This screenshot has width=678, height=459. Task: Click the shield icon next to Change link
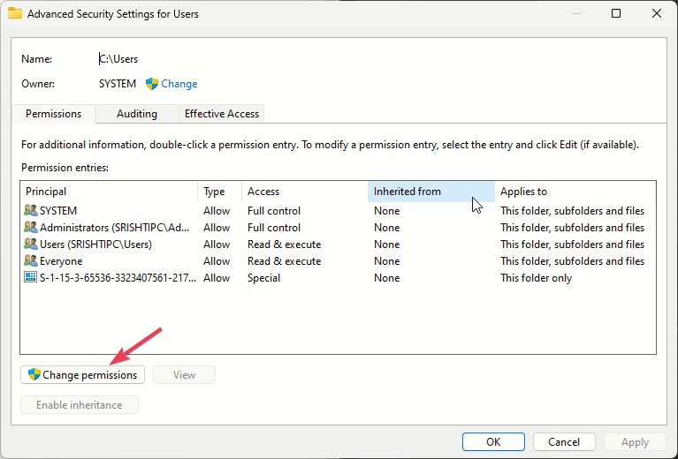pos(152,84)
